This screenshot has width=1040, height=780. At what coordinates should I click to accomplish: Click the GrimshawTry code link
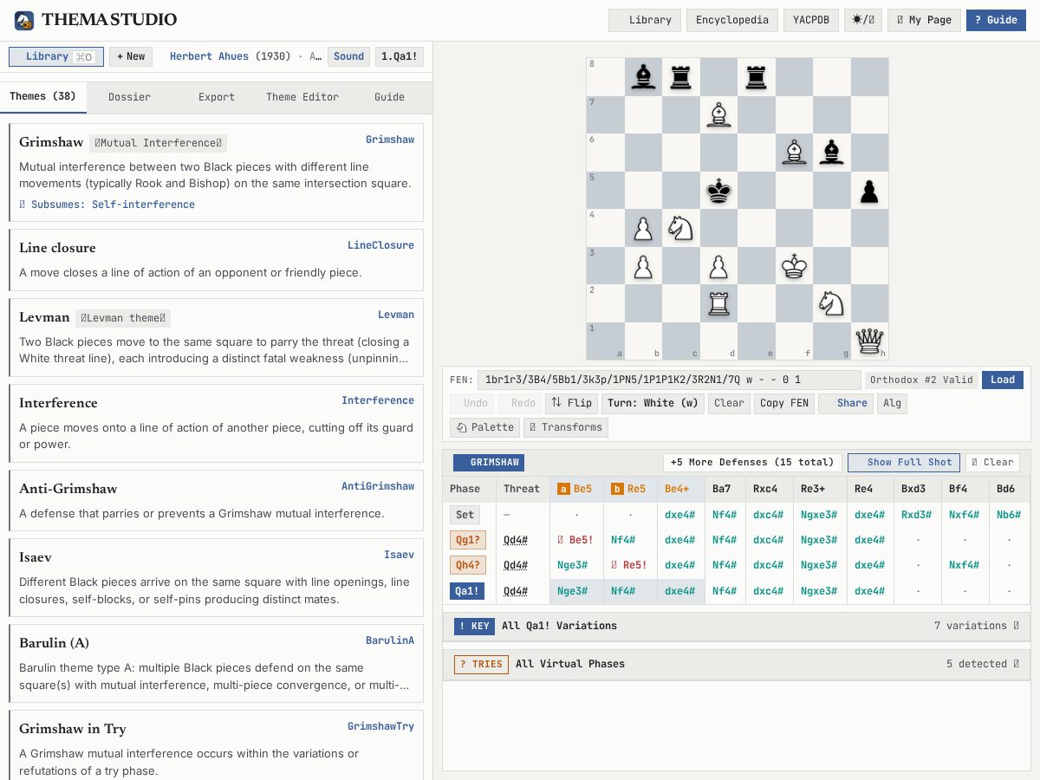tap(380, 726)
